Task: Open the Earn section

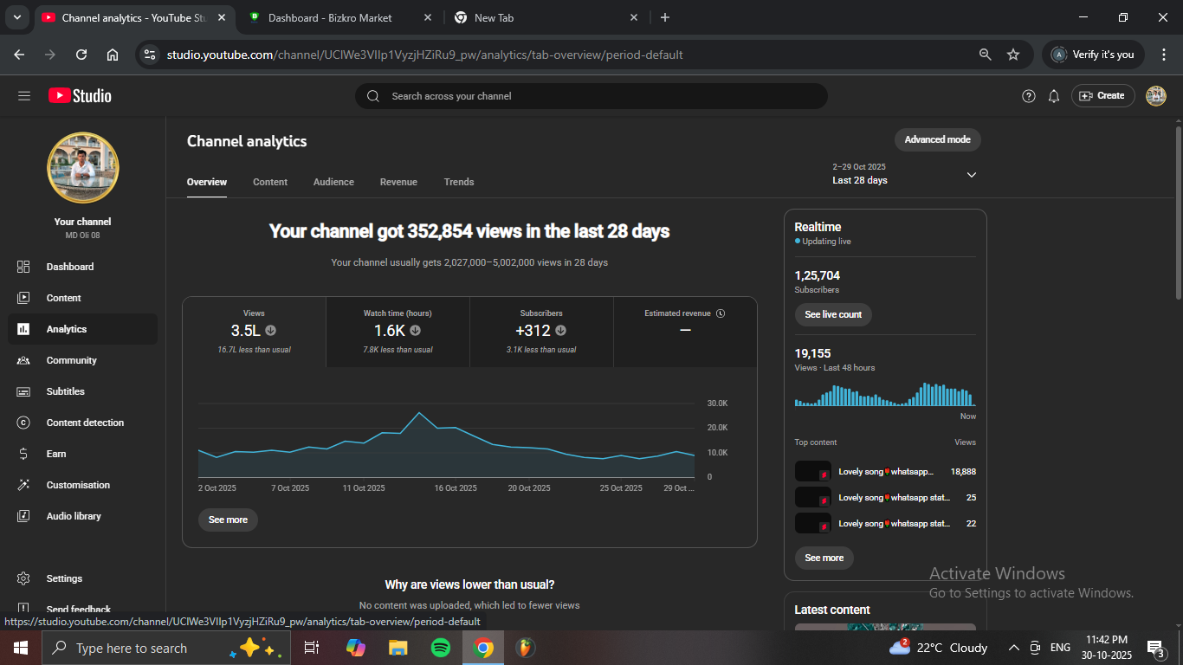Action: point(56,454)
